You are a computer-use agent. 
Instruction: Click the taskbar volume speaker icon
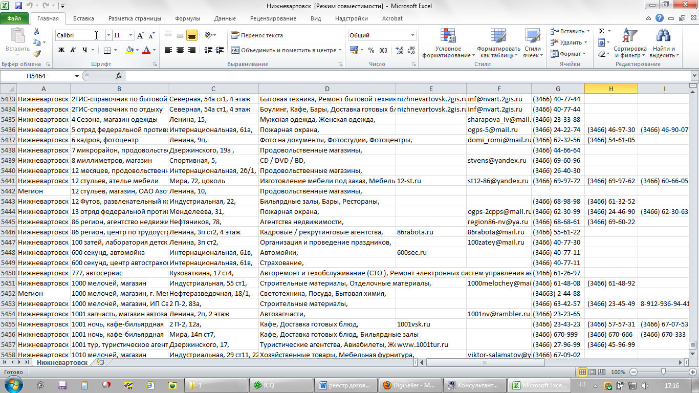click(645, 385)
